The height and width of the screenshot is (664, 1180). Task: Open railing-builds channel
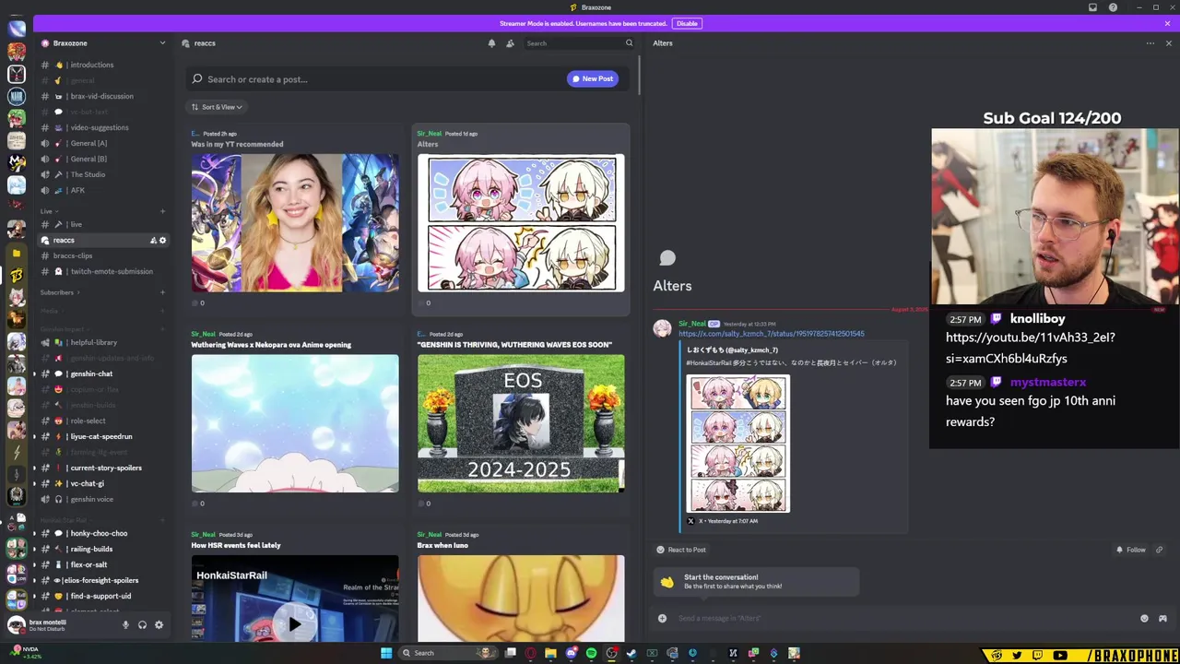103,549
